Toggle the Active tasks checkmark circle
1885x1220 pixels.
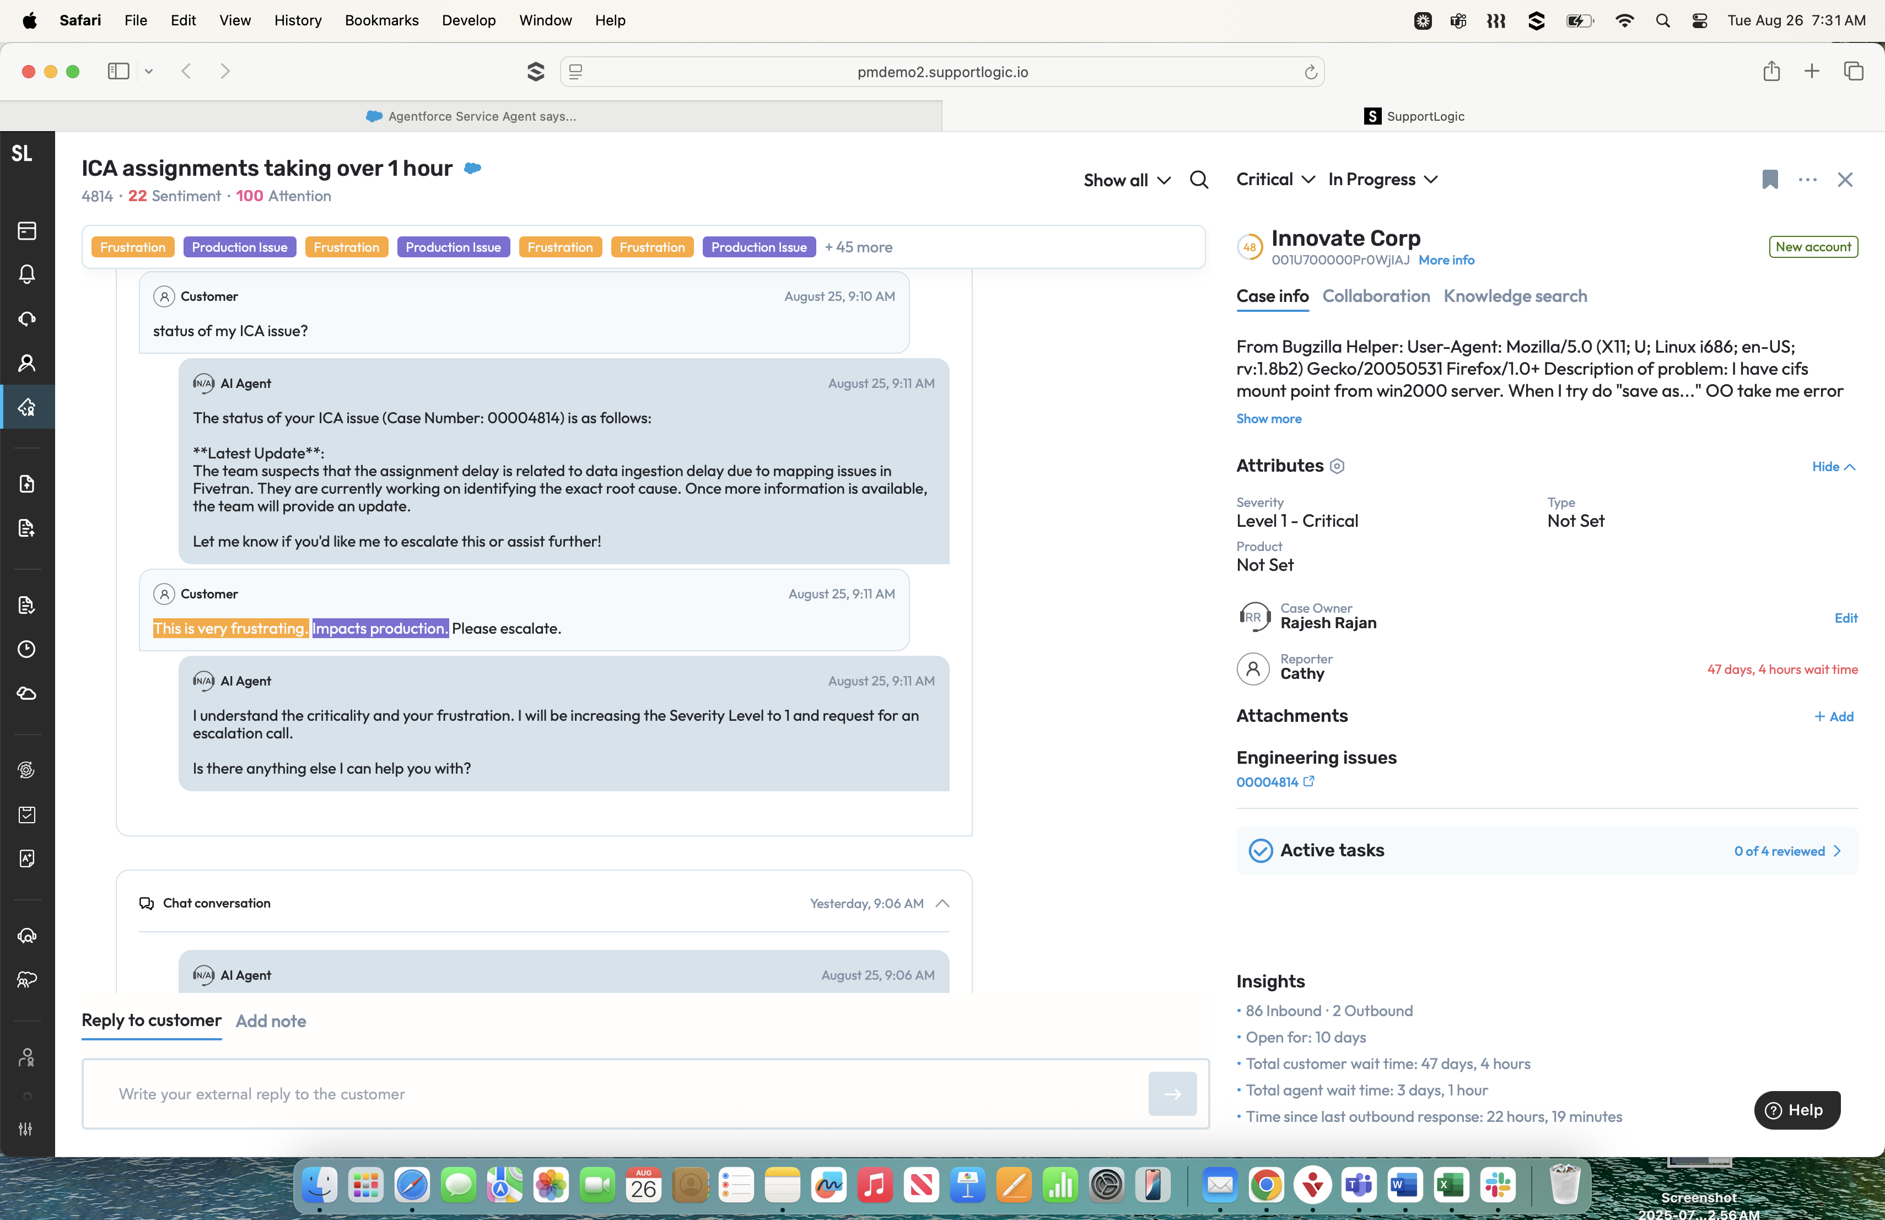[x=1260, y=850]
